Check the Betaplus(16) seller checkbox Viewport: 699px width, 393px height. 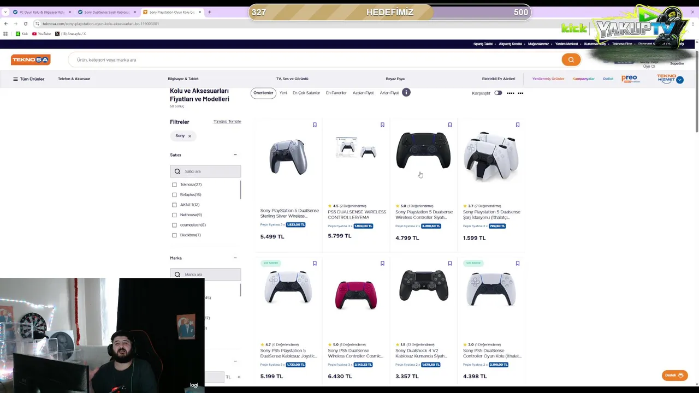click(175, 195)
